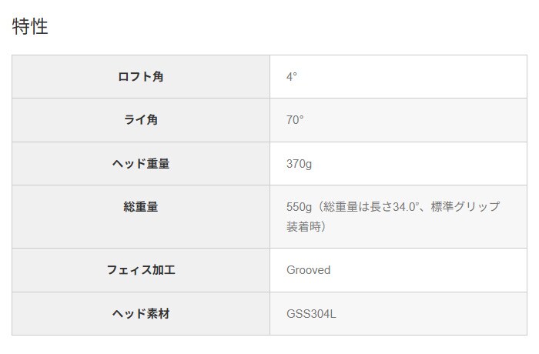
Task: Select the ヘッド重量 row label
Action: 140,163
